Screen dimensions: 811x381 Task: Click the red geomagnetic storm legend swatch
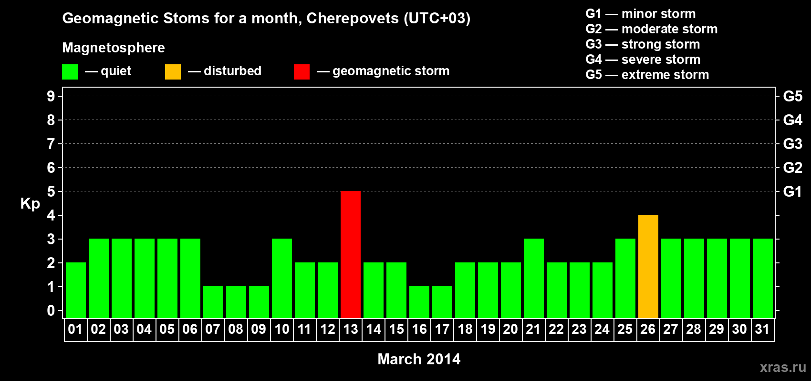click(x=302, y=72)
